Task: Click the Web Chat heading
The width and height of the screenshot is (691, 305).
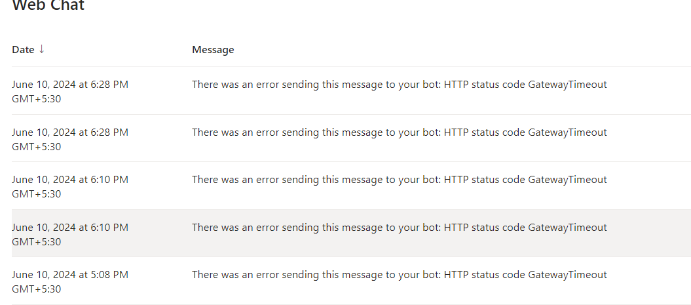Action: coord(48,6)
